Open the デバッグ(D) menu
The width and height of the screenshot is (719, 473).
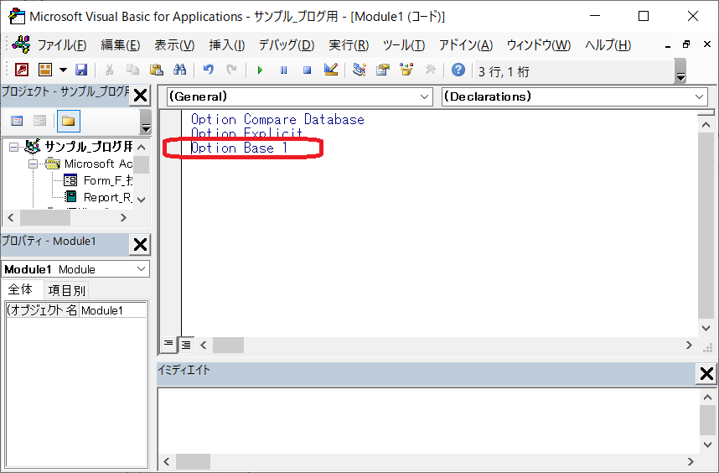[x=287, y=45]
